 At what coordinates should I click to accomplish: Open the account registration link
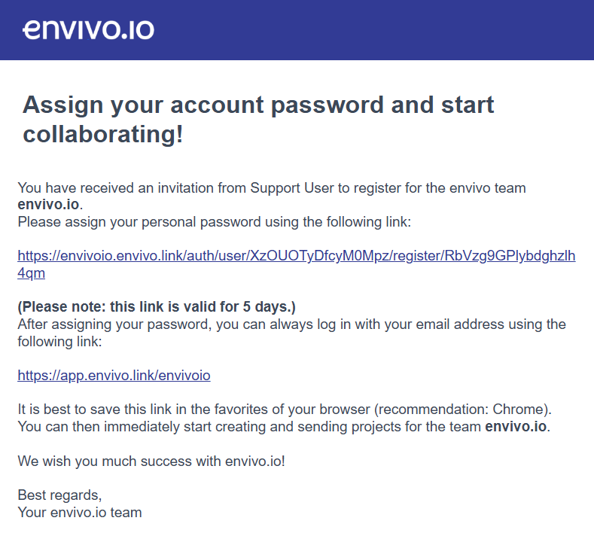coord(296,256)
